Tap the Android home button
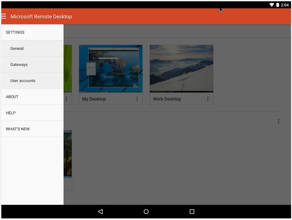The width and height of the screenshot is (292, 220). coord(146,212)
